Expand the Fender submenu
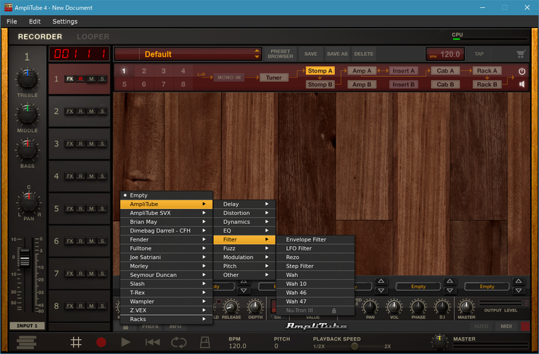 166,239
